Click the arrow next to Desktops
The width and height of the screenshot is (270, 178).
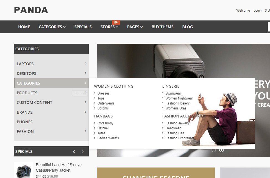pos(86,73)
